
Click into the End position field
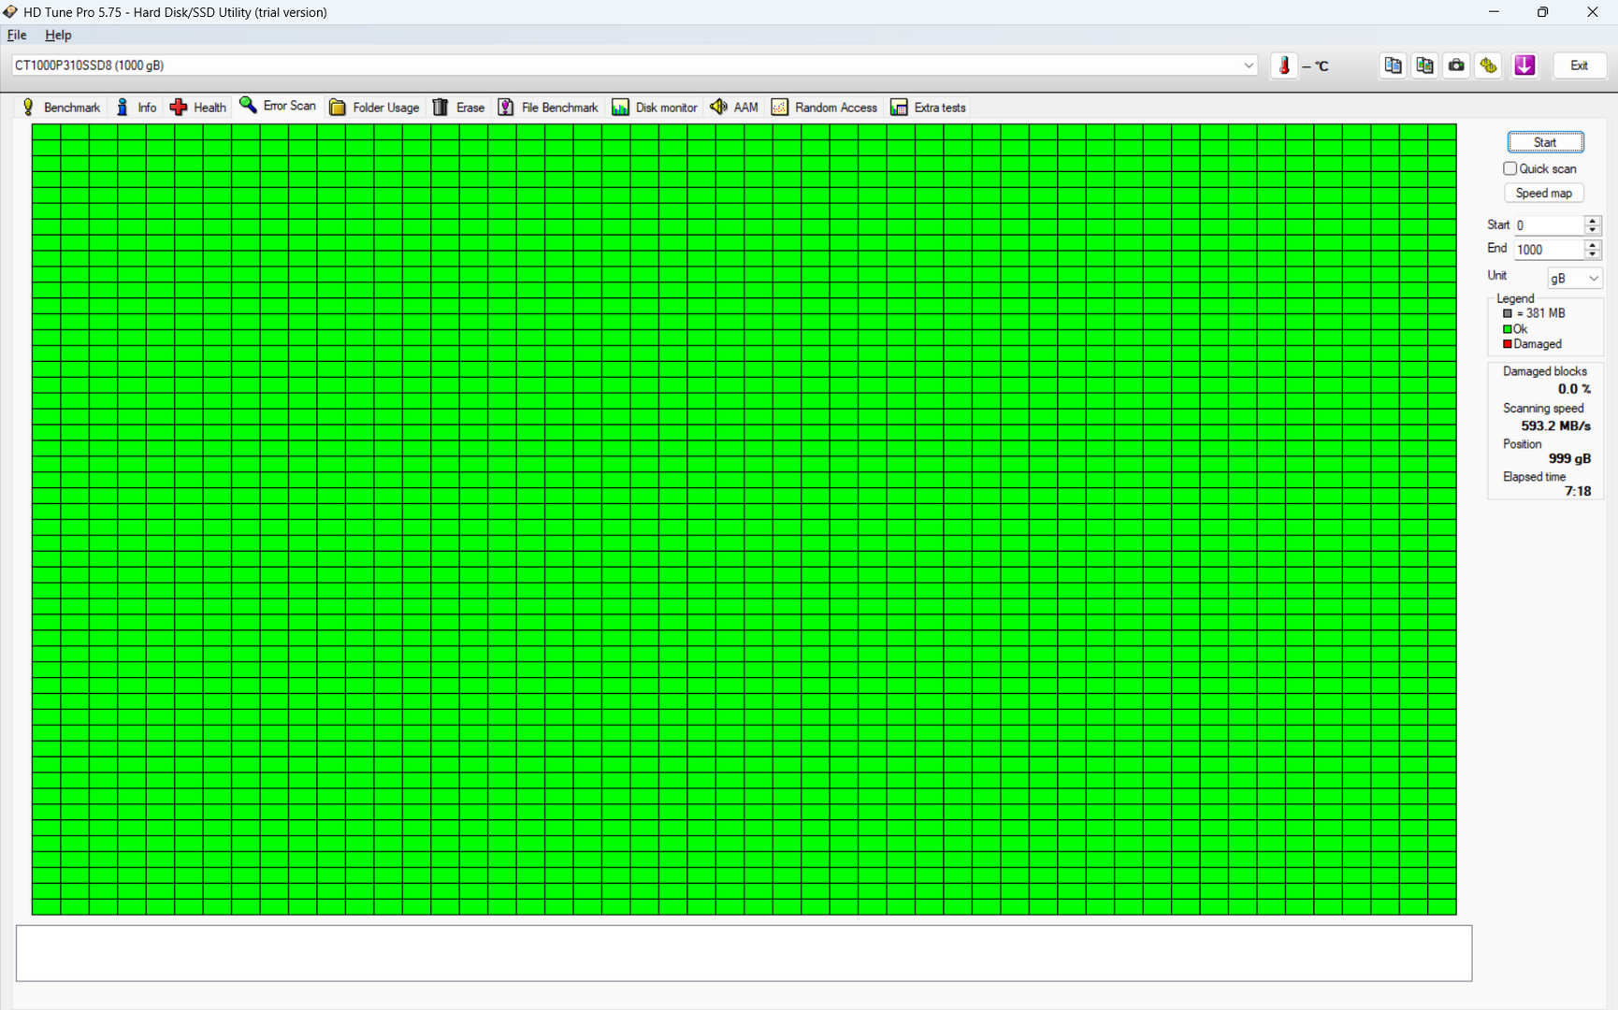[x=1549, y=250]
